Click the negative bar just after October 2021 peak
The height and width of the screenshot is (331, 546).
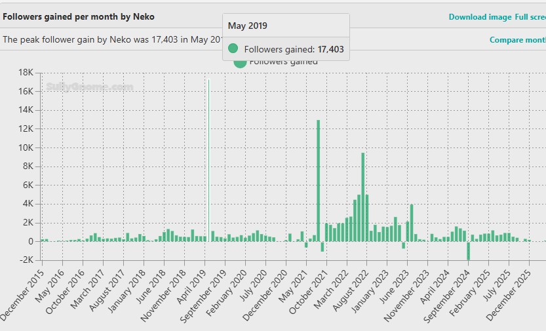point(322,246)
